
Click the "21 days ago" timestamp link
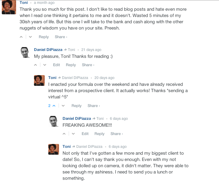(x=91, y=50)
